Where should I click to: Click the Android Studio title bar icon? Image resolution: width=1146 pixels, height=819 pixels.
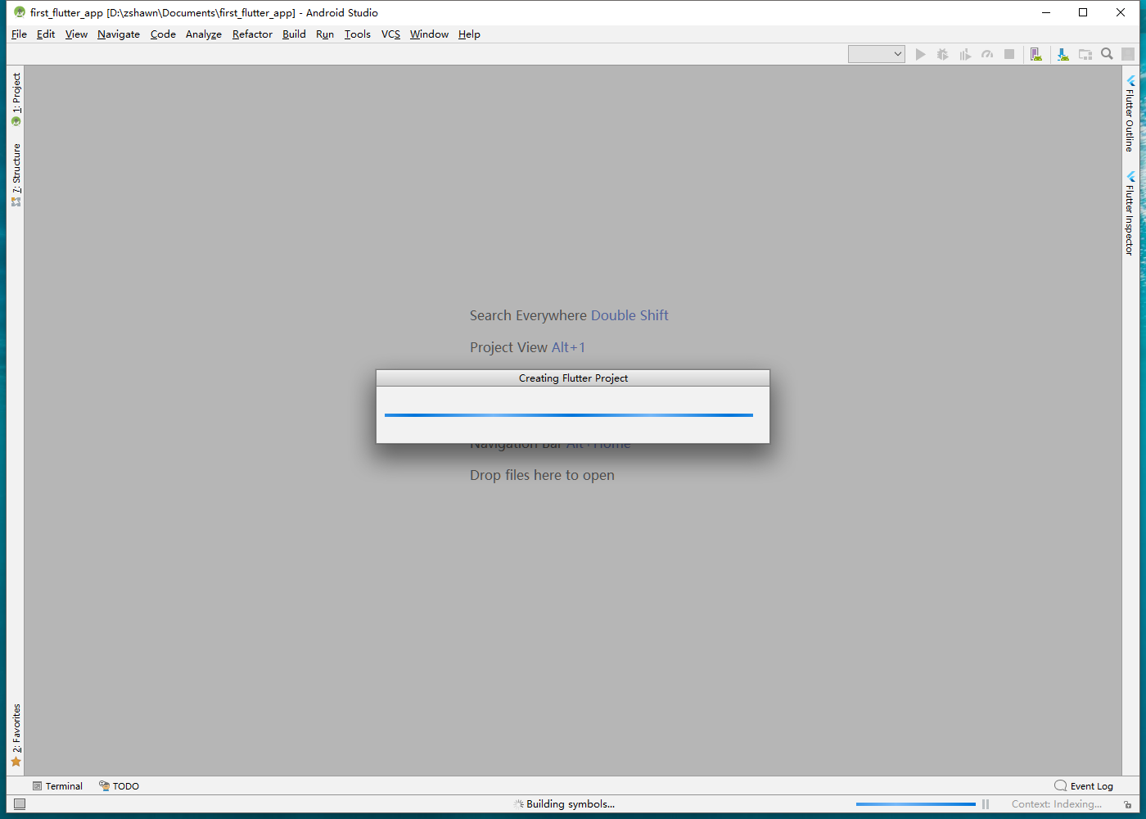[x=20, y=12]
